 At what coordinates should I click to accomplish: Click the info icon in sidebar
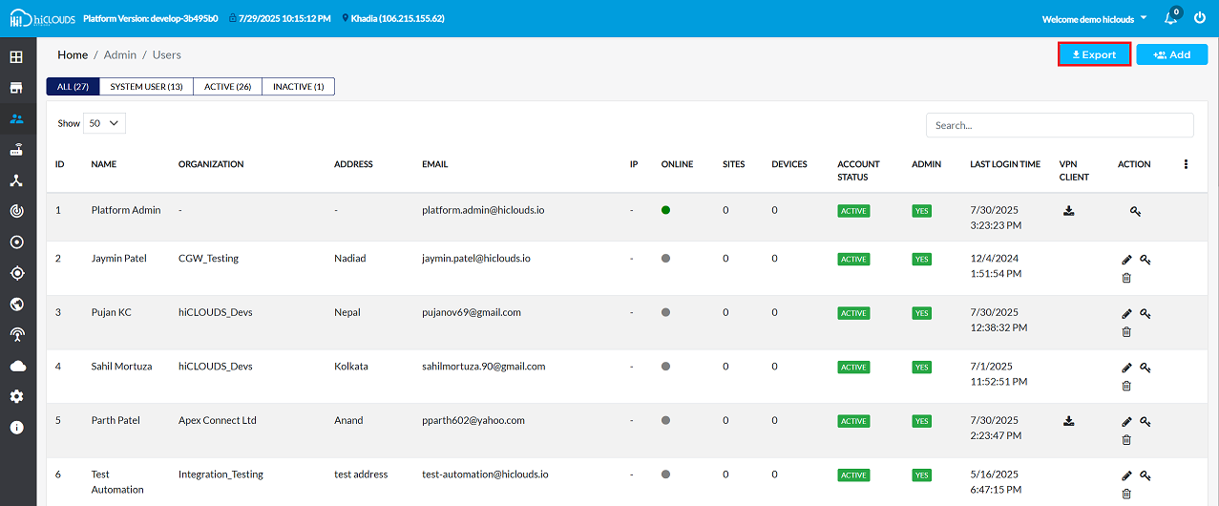tap(16, 427)
